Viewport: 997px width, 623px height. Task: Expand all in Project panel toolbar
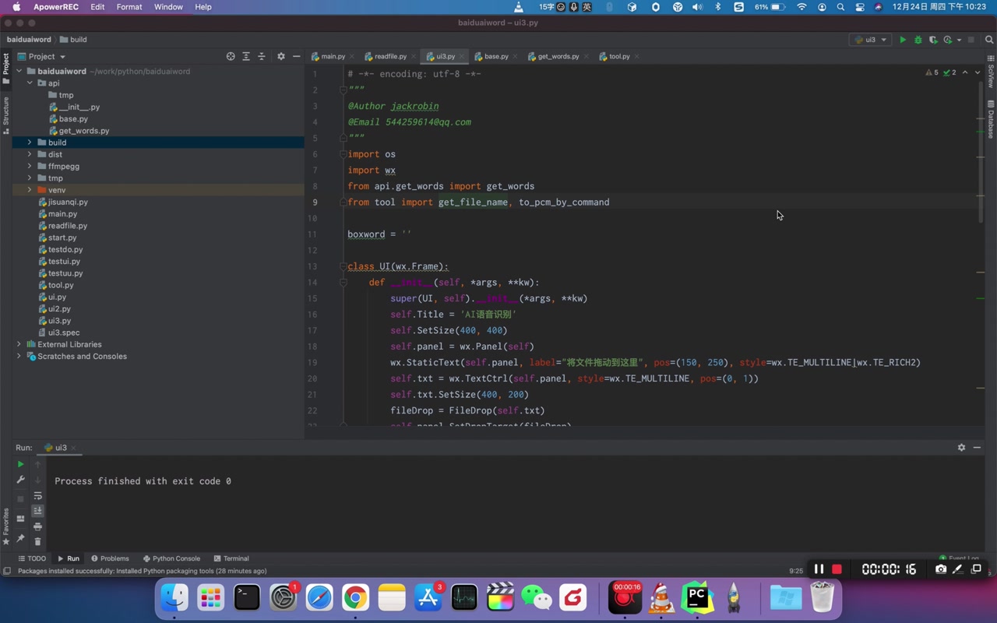246,57
